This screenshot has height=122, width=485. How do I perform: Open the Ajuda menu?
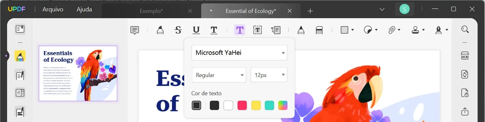pyautogui.click(x=84, y=9)
